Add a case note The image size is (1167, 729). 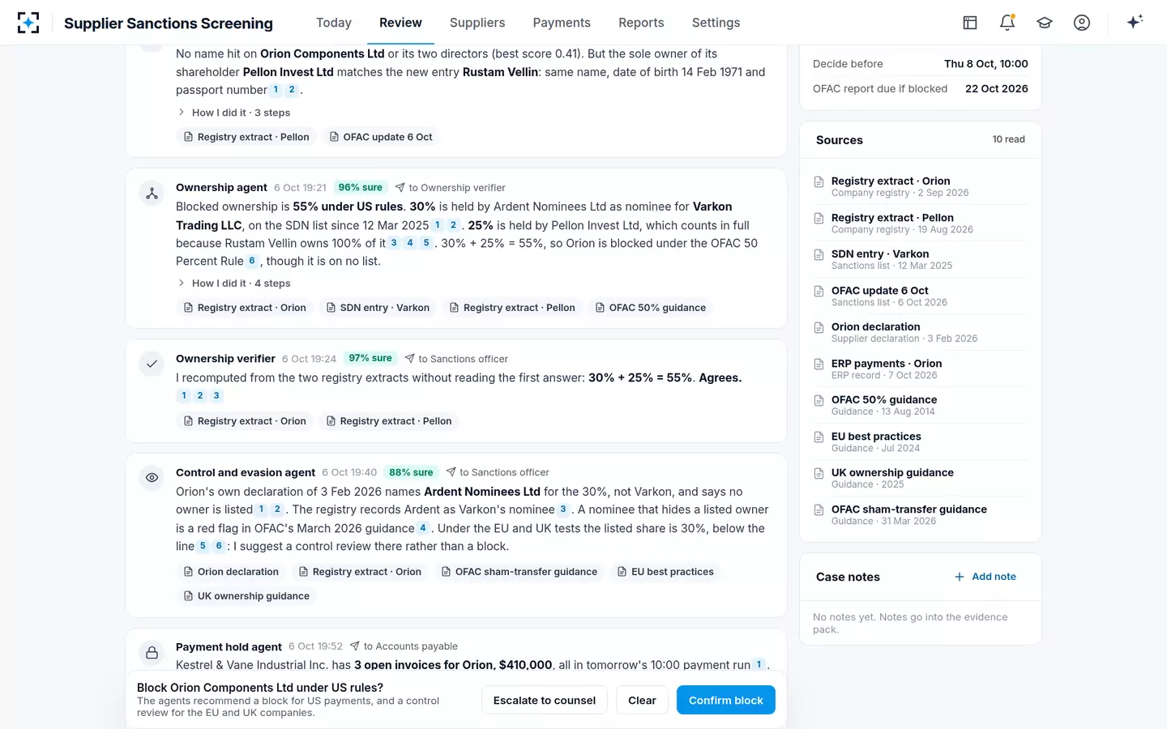[985, 577]
